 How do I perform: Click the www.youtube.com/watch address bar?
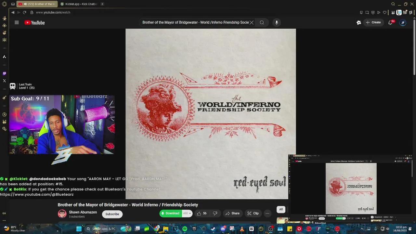click(53, 12)
